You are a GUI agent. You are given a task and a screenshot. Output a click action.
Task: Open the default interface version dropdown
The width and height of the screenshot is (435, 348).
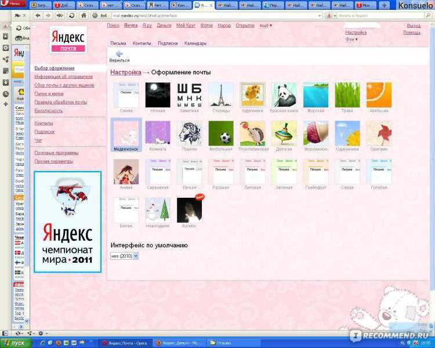point(124,256)
